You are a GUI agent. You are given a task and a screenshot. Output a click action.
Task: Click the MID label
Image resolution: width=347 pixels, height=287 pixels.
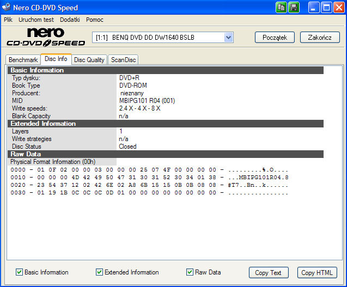17,101
